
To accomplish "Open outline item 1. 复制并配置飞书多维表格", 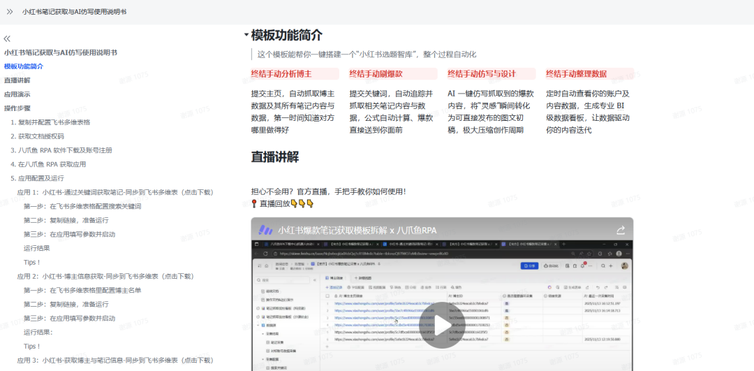I will click(50, 122).
